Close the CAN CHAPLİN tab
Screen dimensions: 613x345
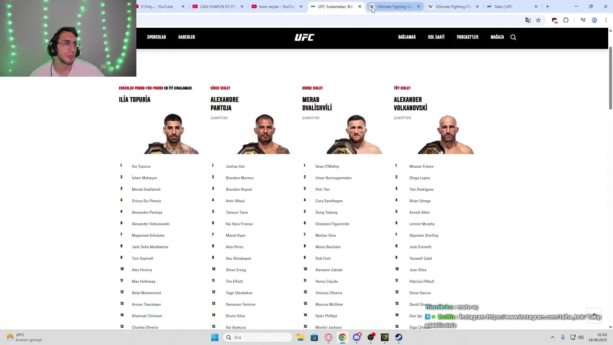click(242, 7)
